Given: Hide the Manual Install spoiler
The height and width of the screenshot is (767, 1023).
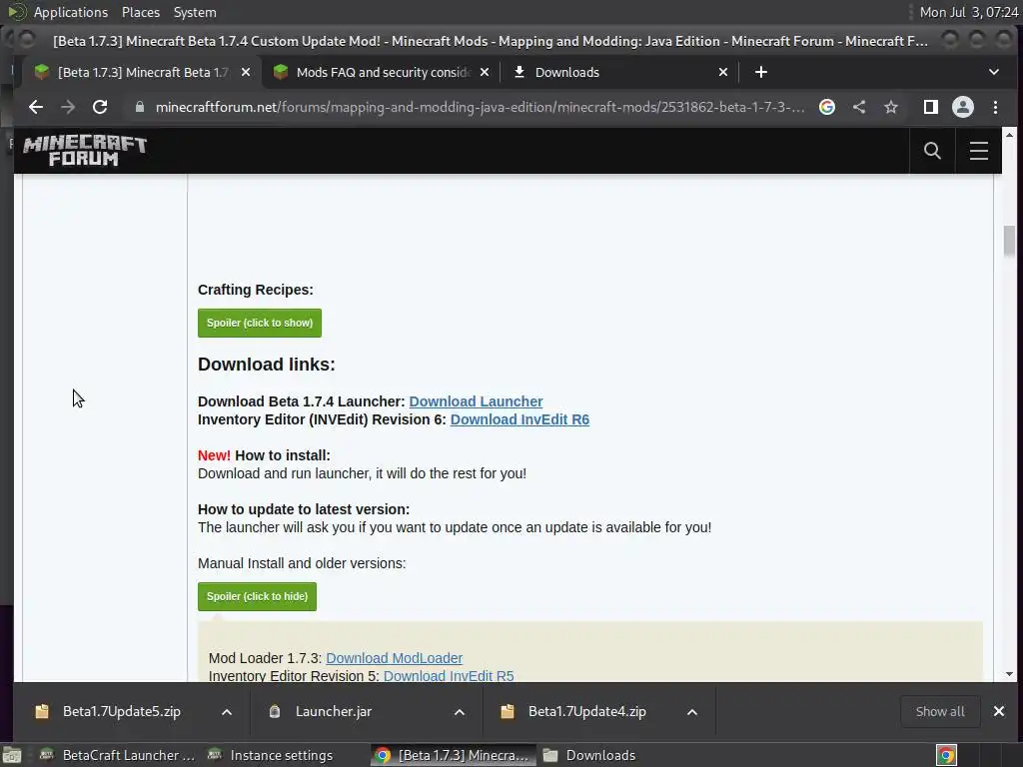Looking at the screenshot, I should (x=257, y=597).
